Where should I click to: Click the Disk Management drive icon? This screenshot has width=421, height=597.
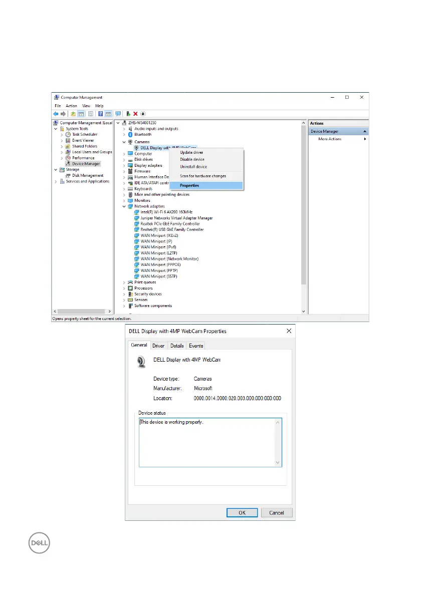click(x=68, y=175)
